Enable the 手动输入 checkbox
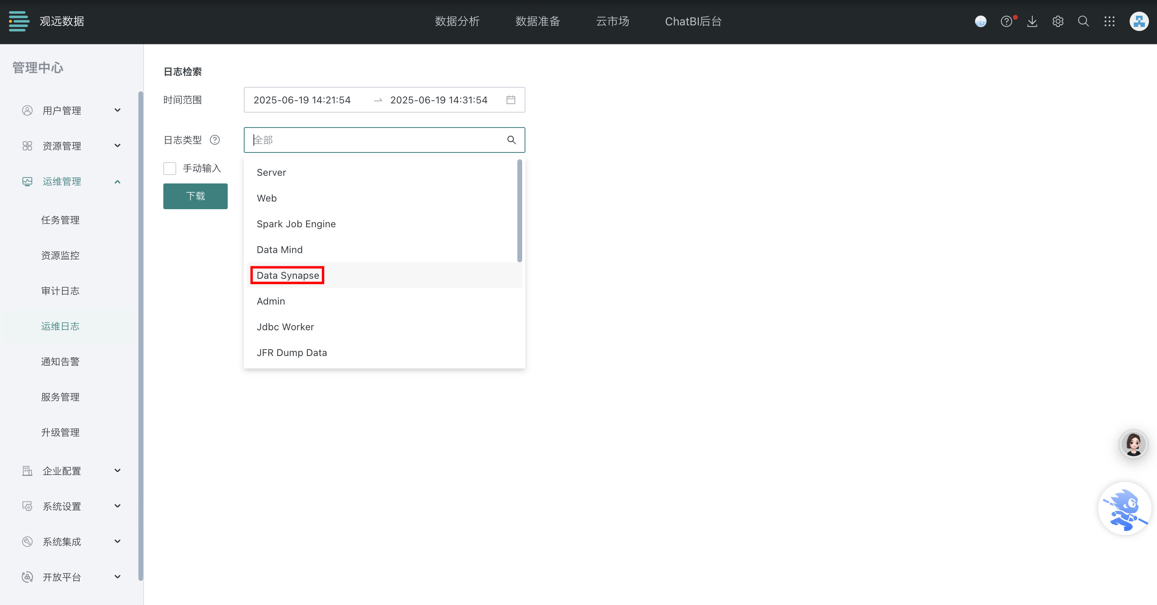The width and height of the screenshot is (1157, 605). pyautogui.click(x=169, y=168)
